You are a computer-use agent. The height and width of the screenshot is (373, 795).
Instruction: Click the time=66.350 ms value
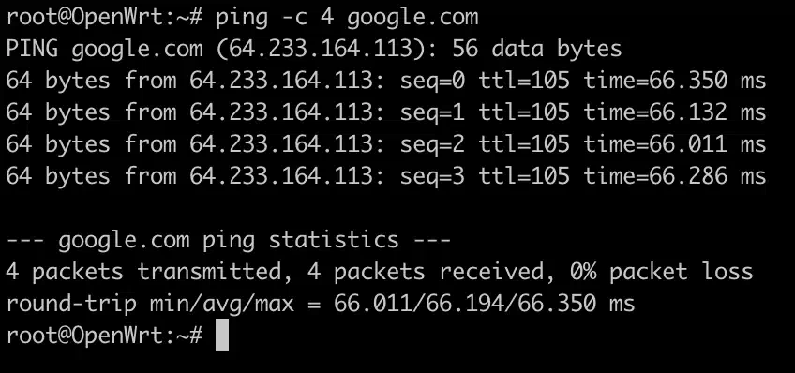point(675,82)
